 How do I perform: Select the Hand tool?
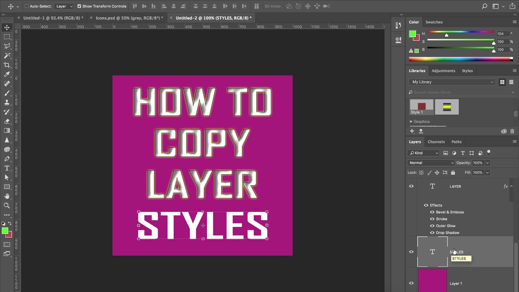(7, 196)
